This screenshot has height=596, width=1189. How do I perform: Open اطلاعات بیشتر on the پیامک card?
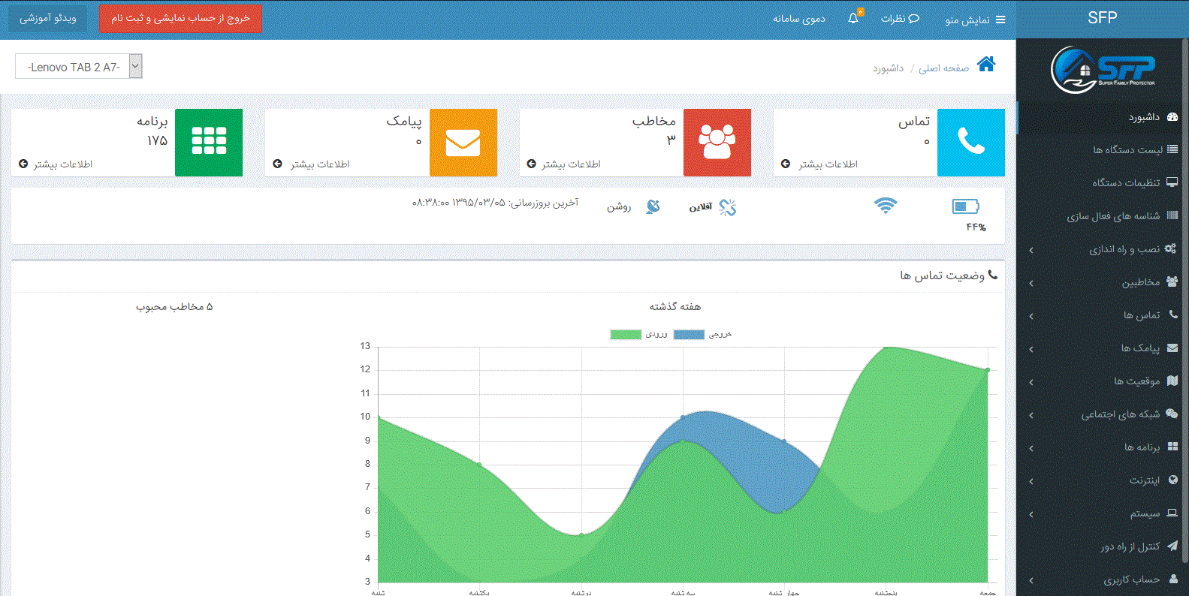point(312,164)
